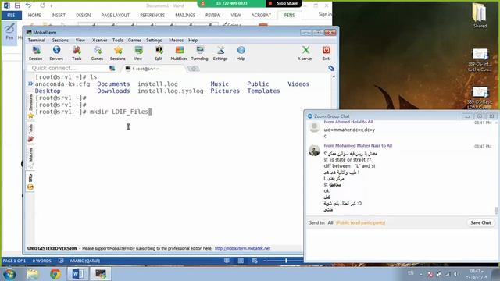Open the Sessions menu in the menu bar
Screen dimensions: 500x281
pos(60,40)
